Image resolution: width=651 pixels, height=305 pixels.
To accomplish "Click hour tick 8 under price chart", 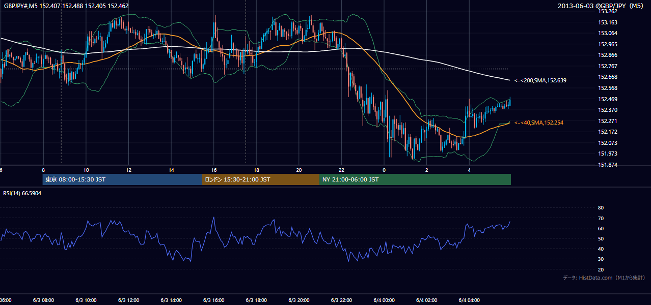I will (x=43, y=170).
